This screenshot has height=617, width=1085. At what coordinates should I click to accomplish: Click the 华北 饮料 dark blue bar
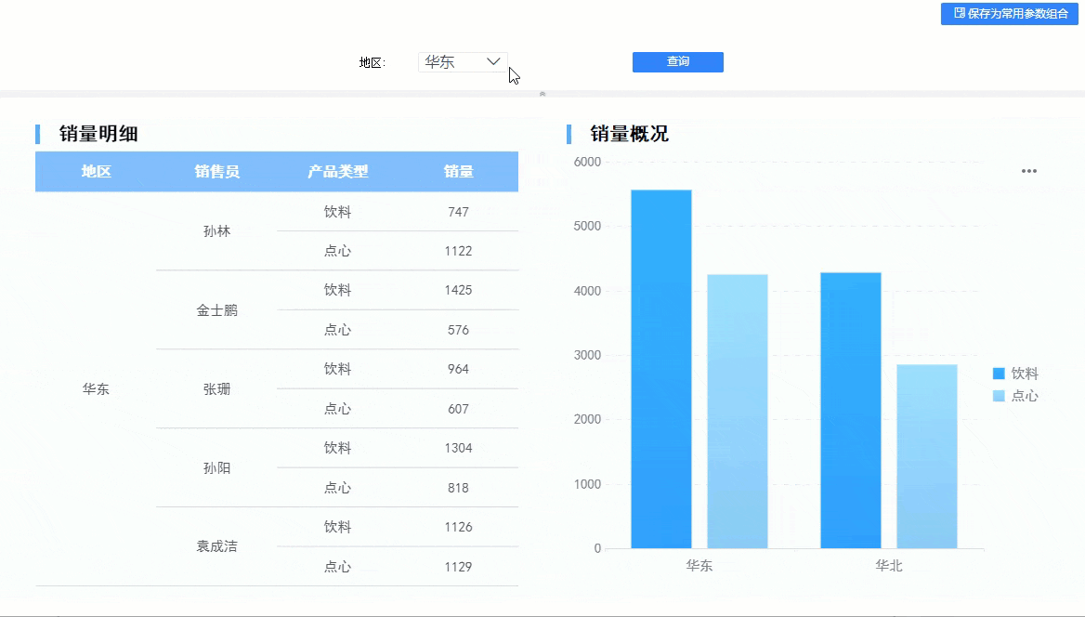click(x=850, y=411)
